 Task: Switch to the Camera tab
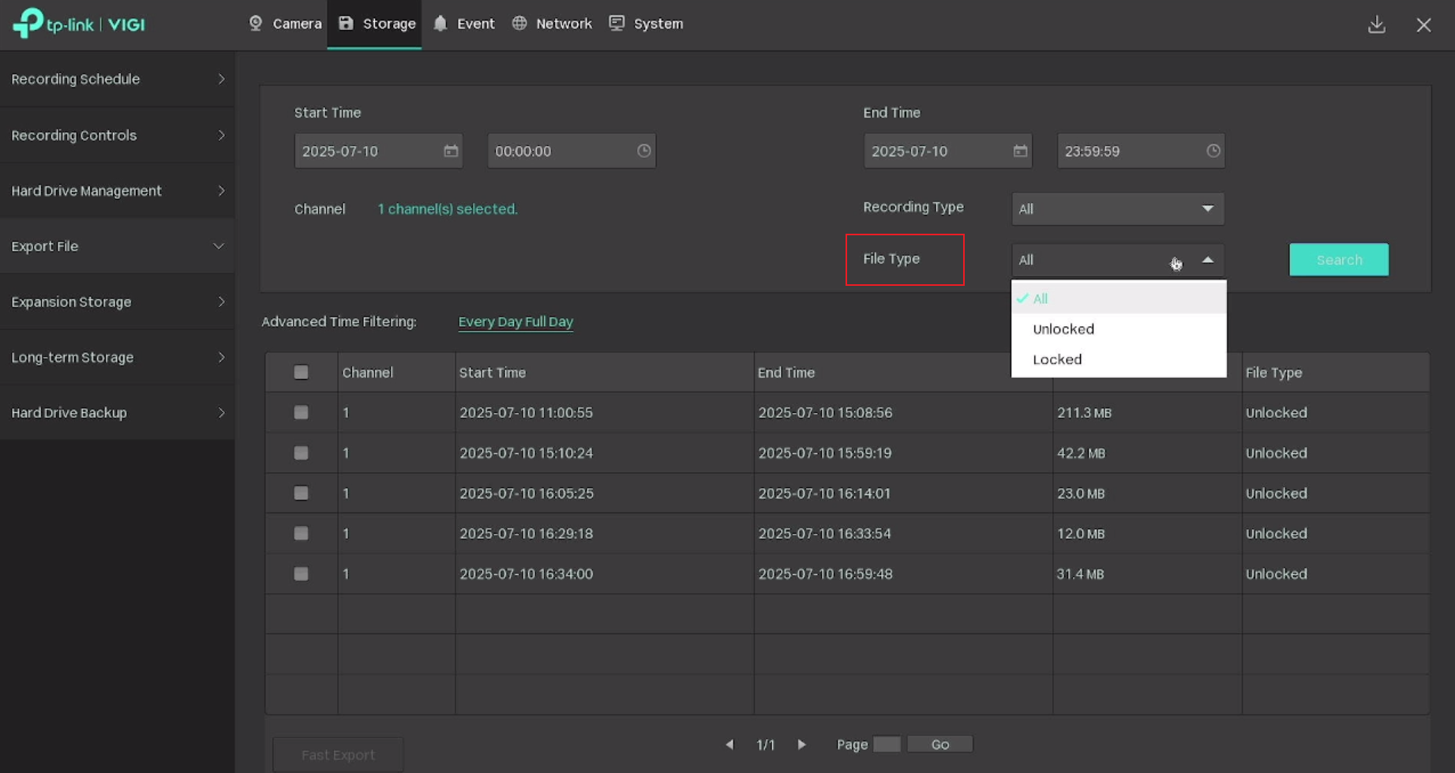click(284, 24)
